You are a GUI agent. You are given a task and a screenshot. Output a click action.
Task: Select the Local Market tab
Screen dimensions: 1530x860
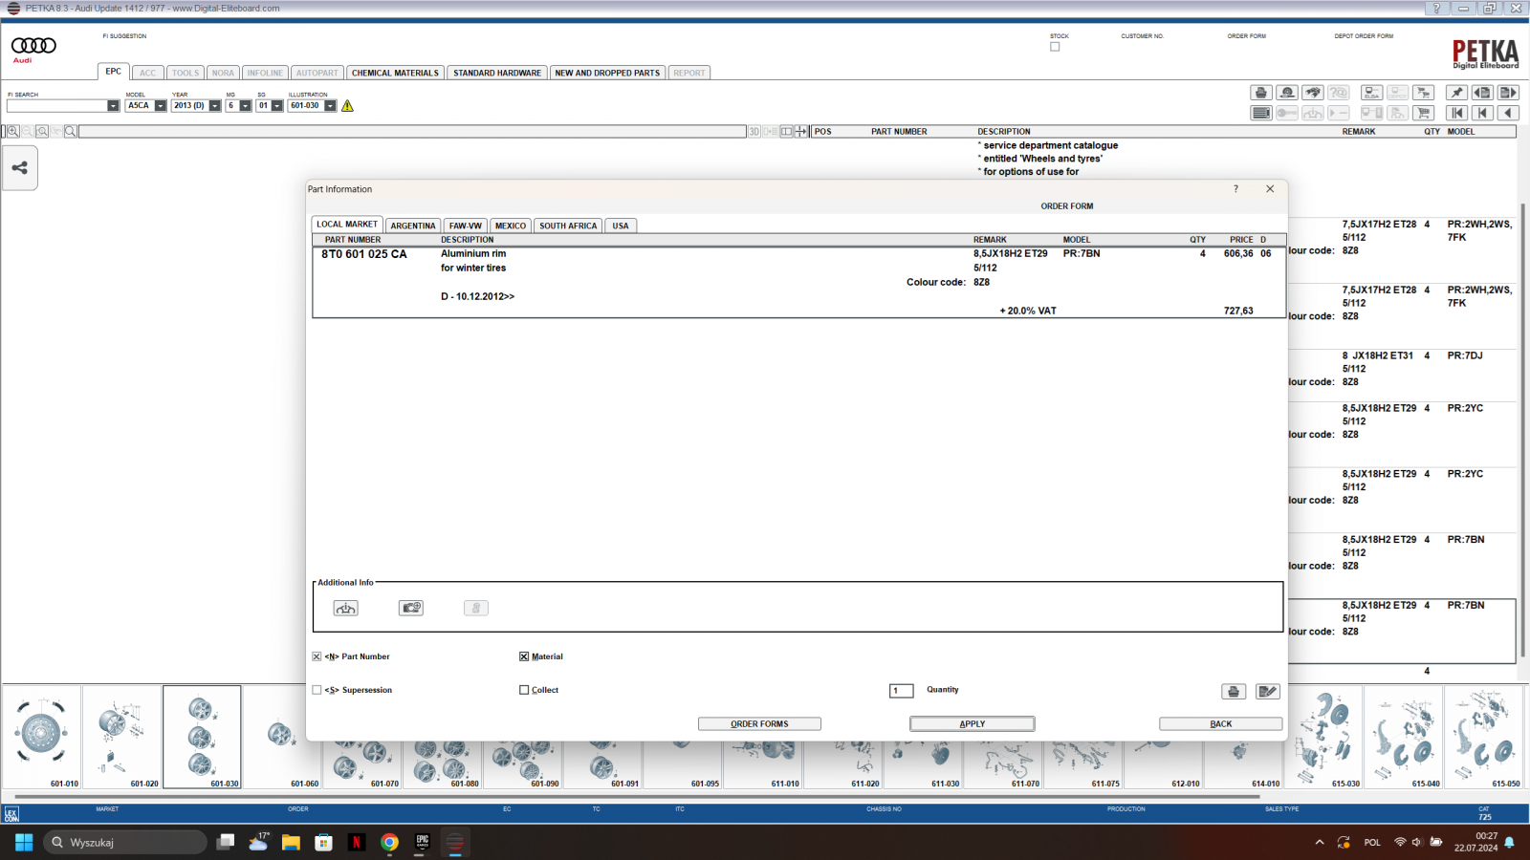click(347, 225)
